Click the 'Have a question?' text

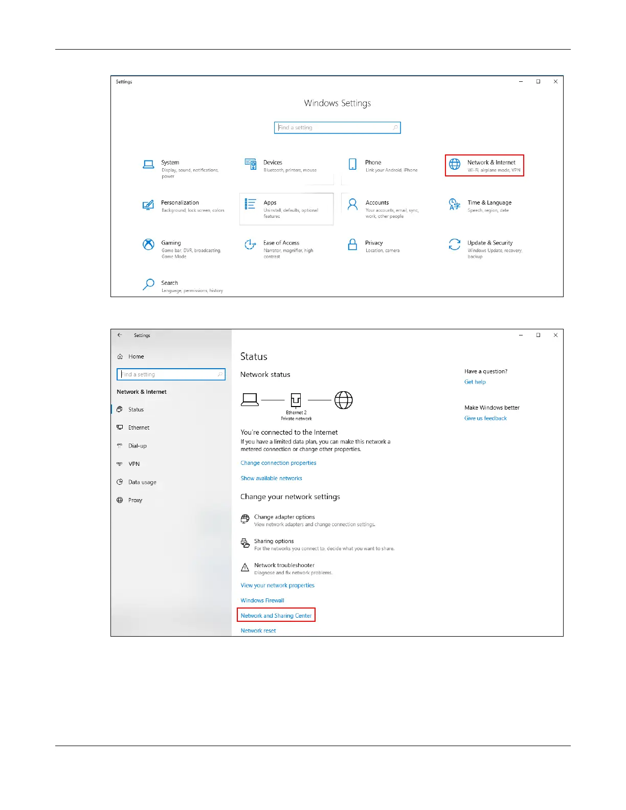coord(486,371)
